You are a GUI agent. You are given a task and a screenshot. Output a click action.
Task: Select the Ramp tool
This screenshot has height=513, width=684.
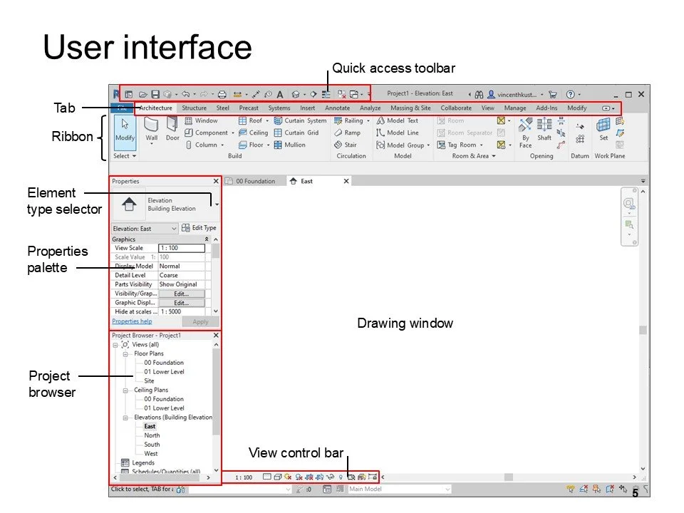[347, 133]
